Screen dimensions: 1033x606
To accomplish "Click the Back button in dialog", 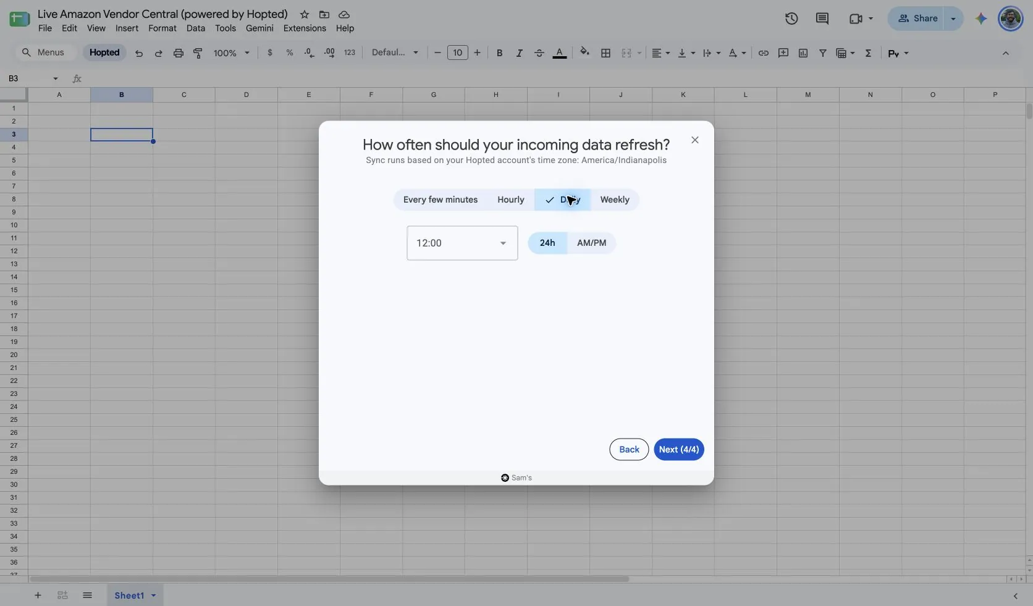I will coord(629,450).
